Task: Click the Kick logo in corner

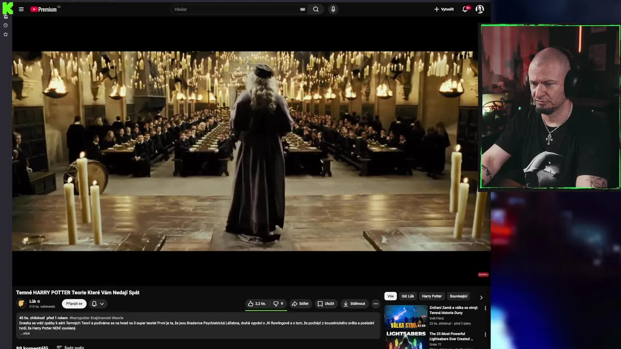Action: [7, 7]
